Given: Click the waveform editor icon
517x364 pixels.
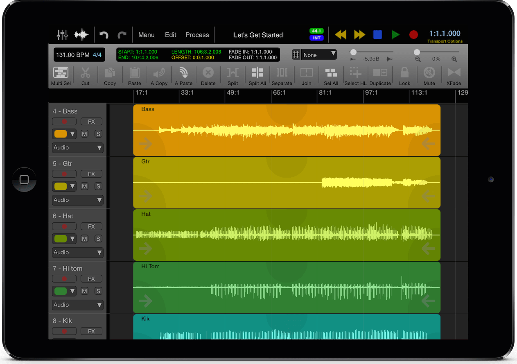Looking at the screenshot, I should point(81,35).
